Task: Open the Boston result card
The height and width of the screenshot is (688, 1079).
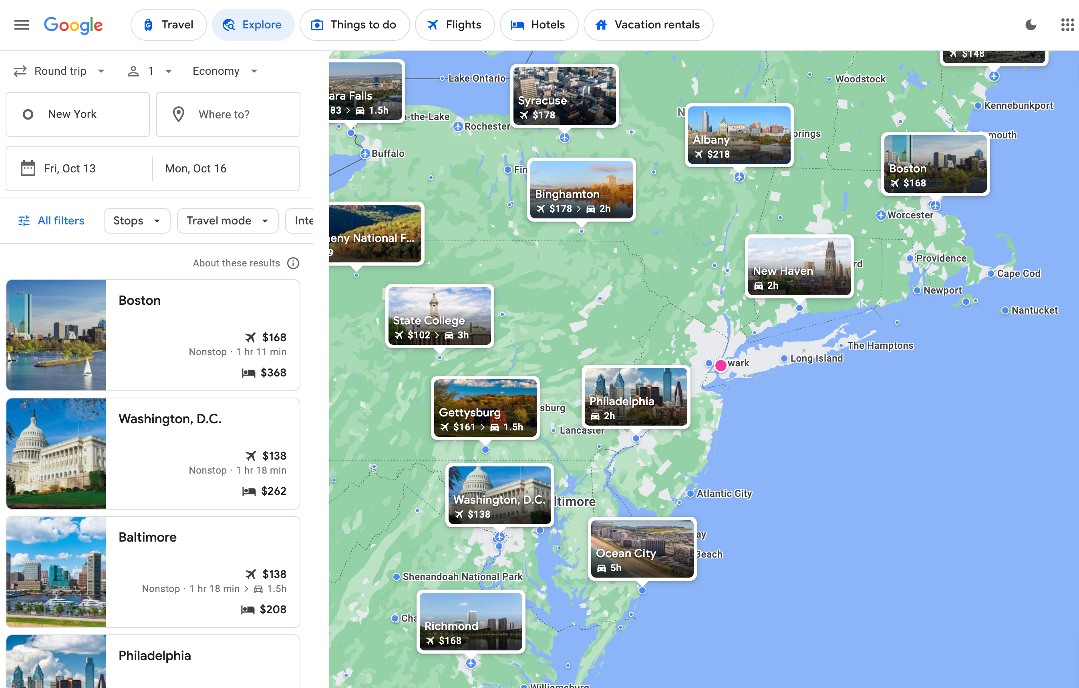Action: [153, 335]
